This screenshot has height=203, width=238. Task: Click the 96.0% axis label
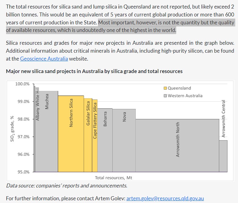coord(23,154)
